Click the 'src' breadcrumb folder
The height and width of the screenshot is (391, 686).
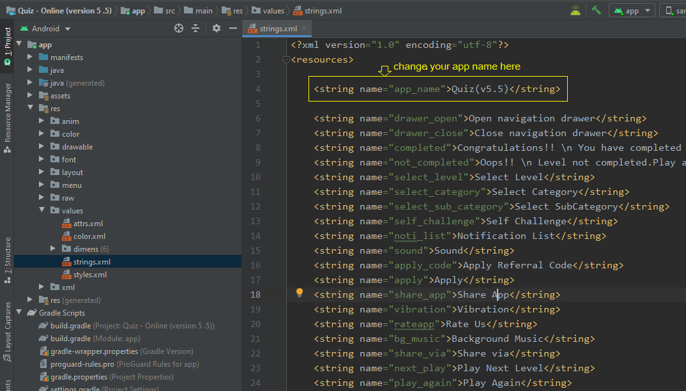(165, 10)
